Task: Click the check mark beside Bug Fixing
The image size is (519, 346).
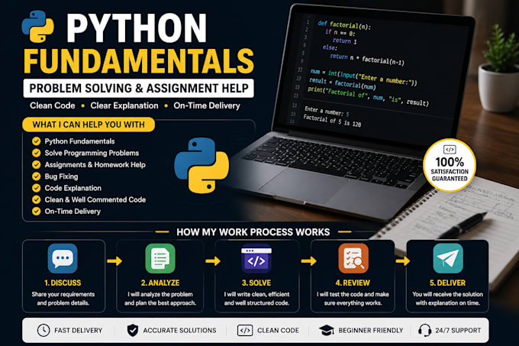Action: (x=36, y=176)
